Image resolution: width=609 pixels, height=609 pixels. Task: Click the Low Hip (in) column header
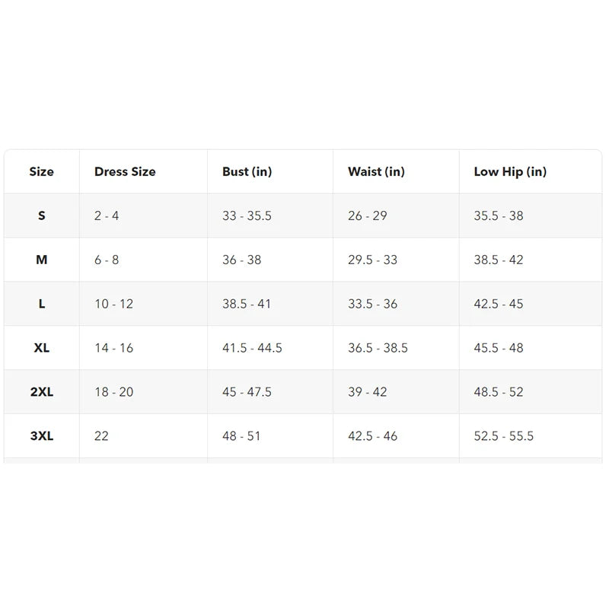tap(510, 172)
